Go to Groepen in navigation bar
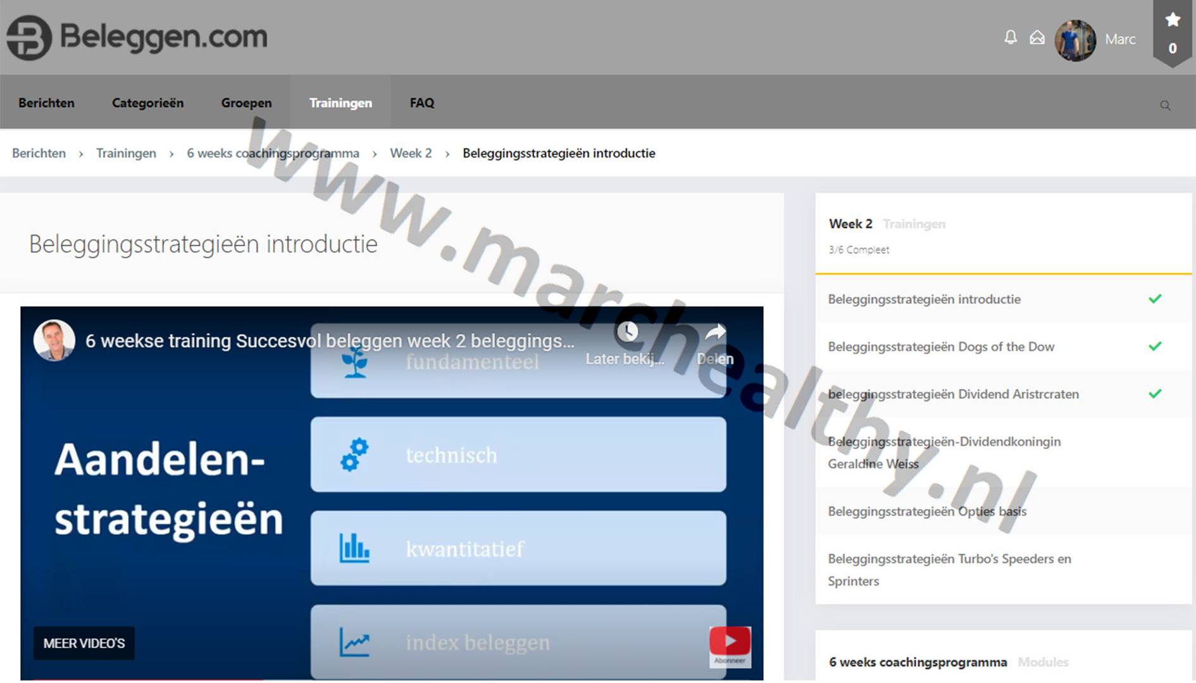 pyautogui.click(x=246, y=103)
